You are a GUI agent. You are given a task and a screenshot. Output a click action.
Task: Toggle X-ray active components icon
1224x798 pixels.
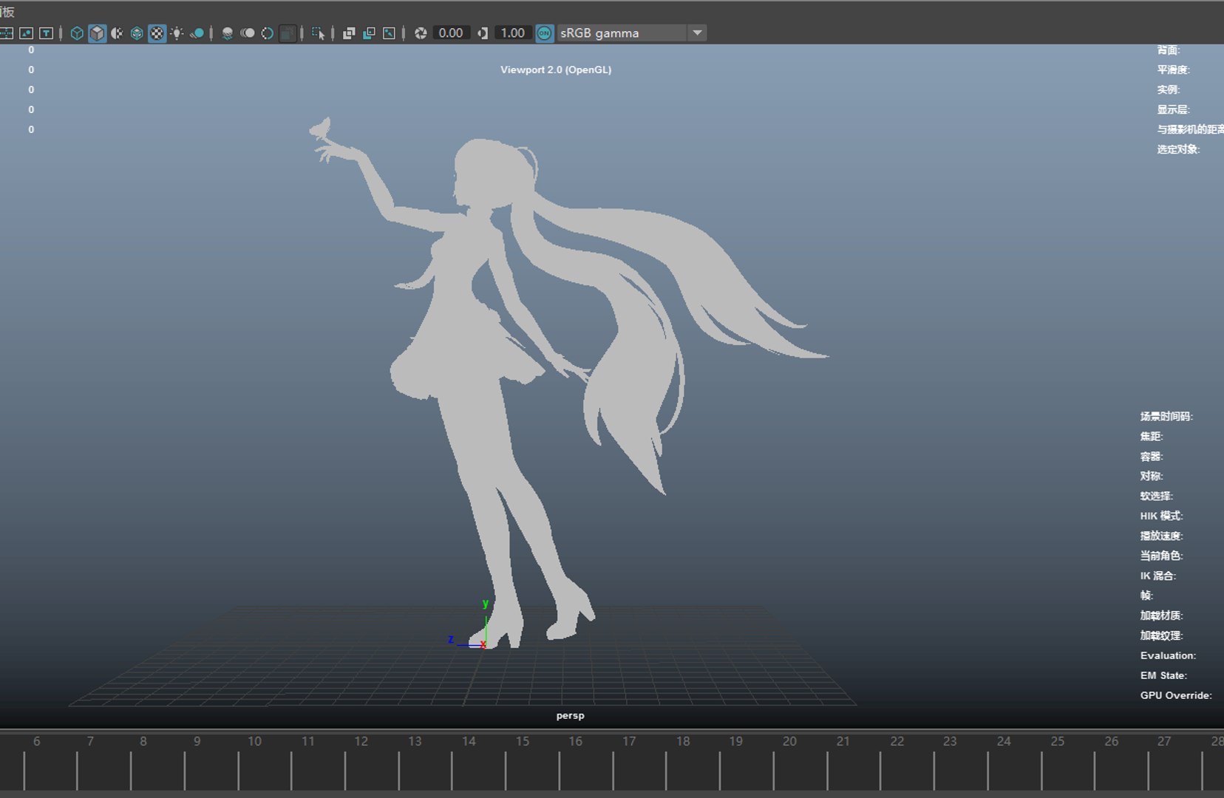tap(369, 33)
